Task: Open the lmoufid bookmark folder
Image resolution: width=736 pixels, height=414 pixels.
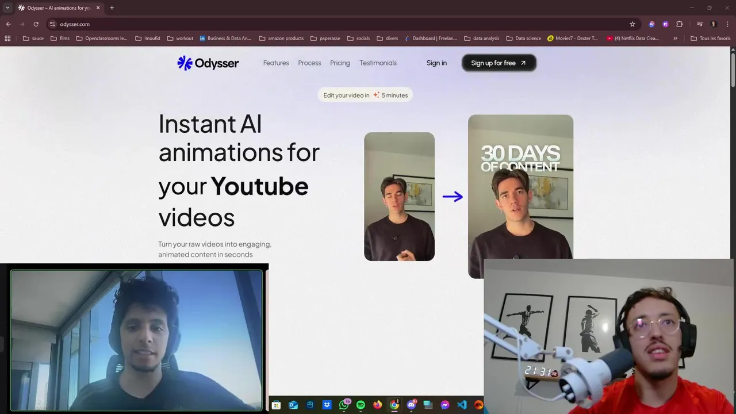Action: tap(148, 39)
